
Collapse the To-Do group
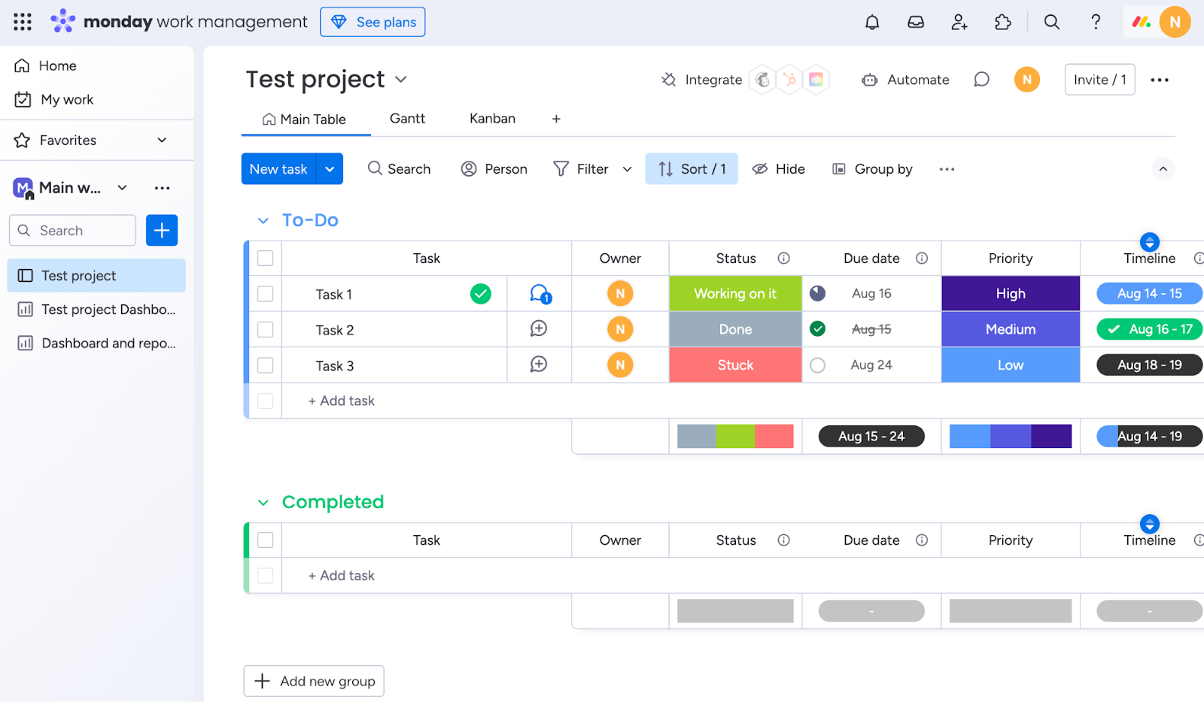263,220
